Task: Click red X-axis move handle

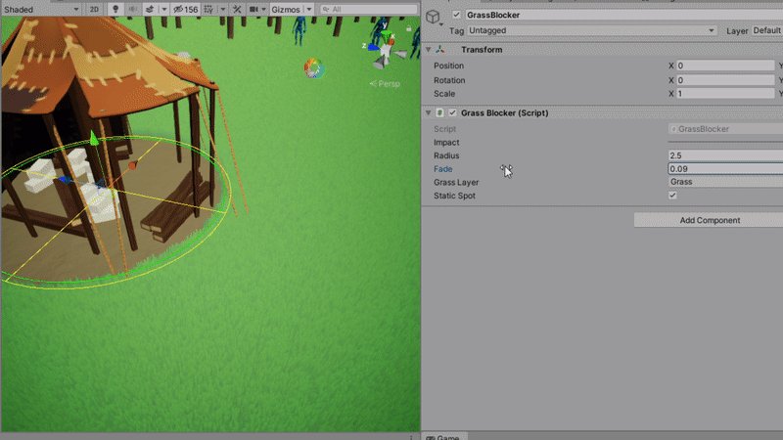Action: point(132,165)
